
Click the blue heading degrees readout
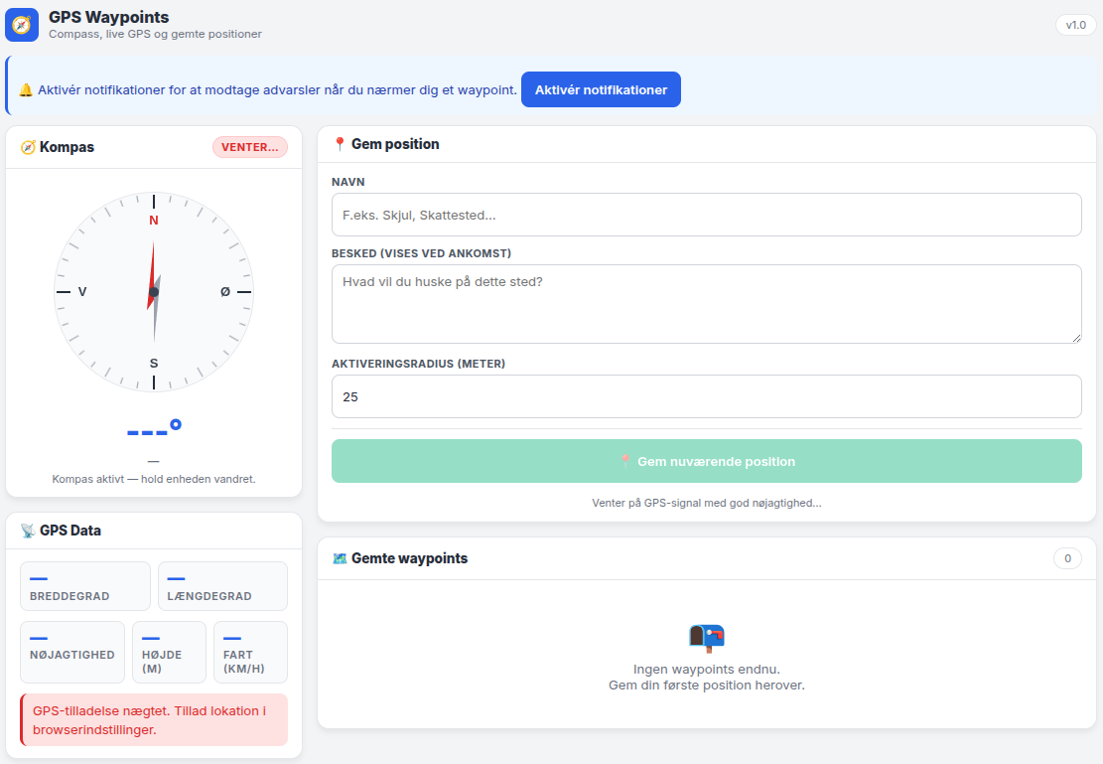point(154,428)
